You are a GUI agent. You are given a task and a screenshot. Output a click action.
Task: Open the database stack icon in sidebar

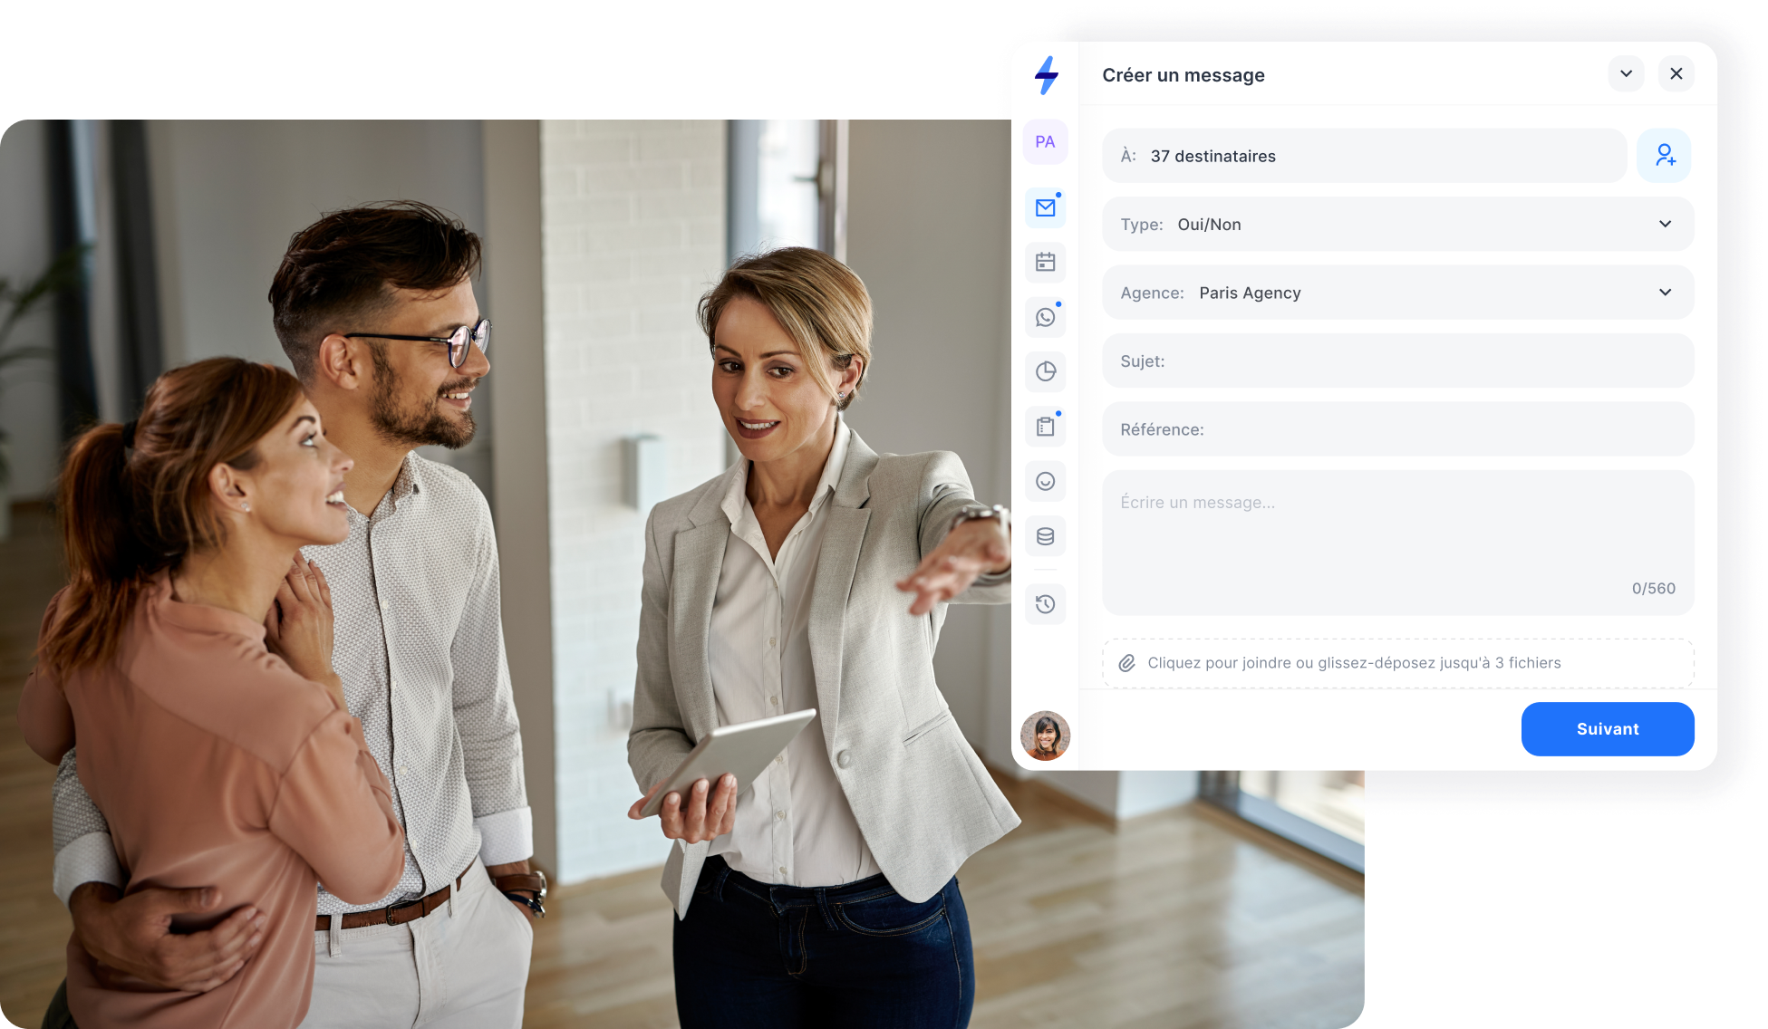1045,536
